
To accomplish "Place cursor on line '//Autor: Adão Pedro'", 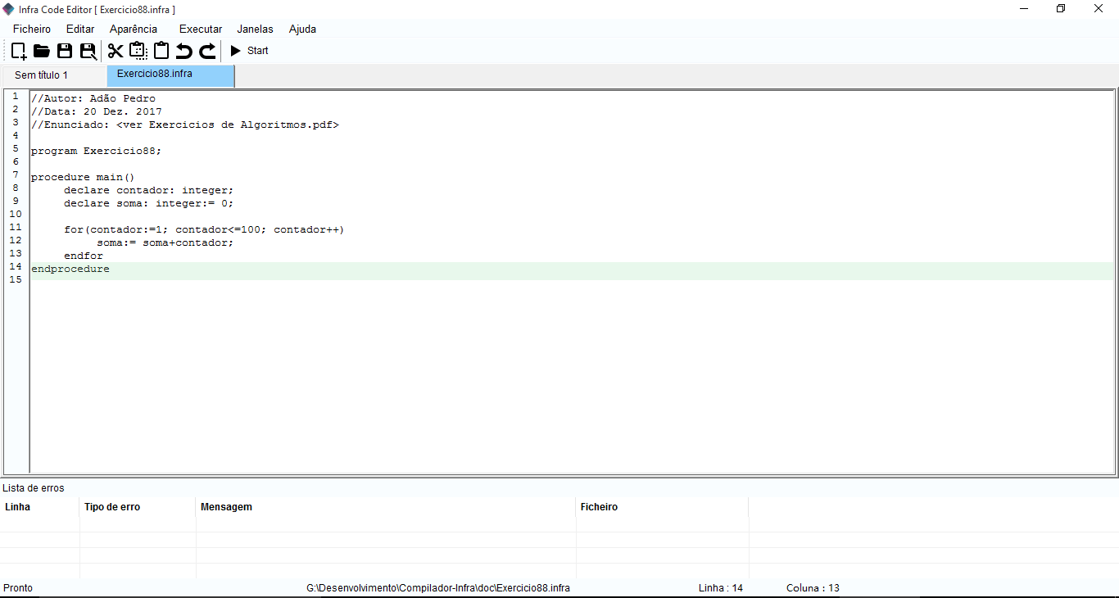I will [x=93, y=98].
